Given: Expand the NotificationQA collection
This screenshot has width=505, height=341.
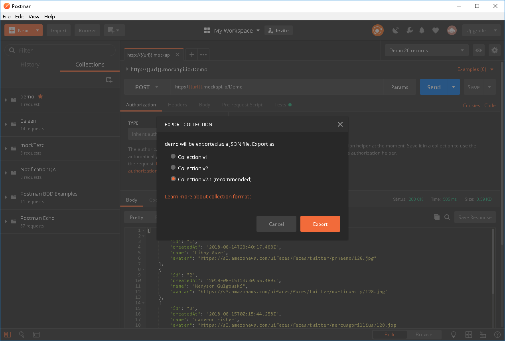Looking at the screenshot, I should click(6, 173).
